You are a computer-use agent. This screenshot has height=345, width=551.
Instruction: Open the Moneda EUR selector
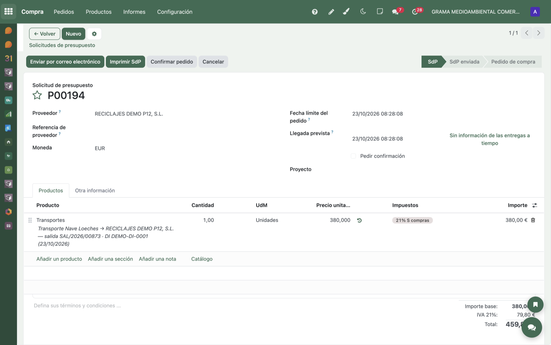tap(100, 148)
